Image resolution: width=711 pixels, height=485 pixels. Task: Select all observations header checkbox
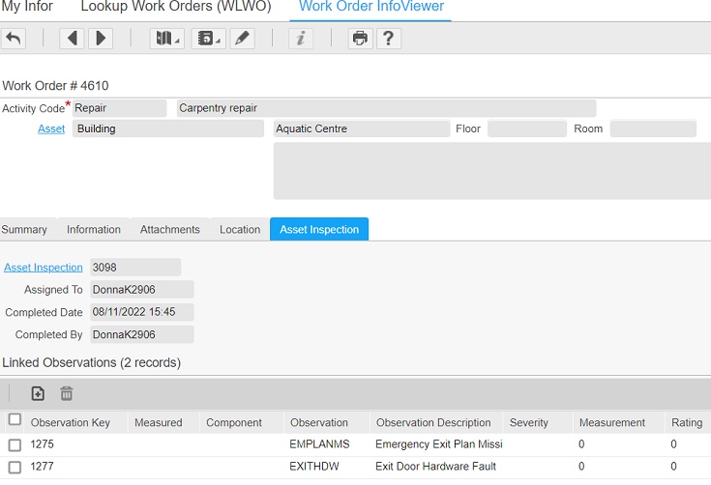coord(15,420)
